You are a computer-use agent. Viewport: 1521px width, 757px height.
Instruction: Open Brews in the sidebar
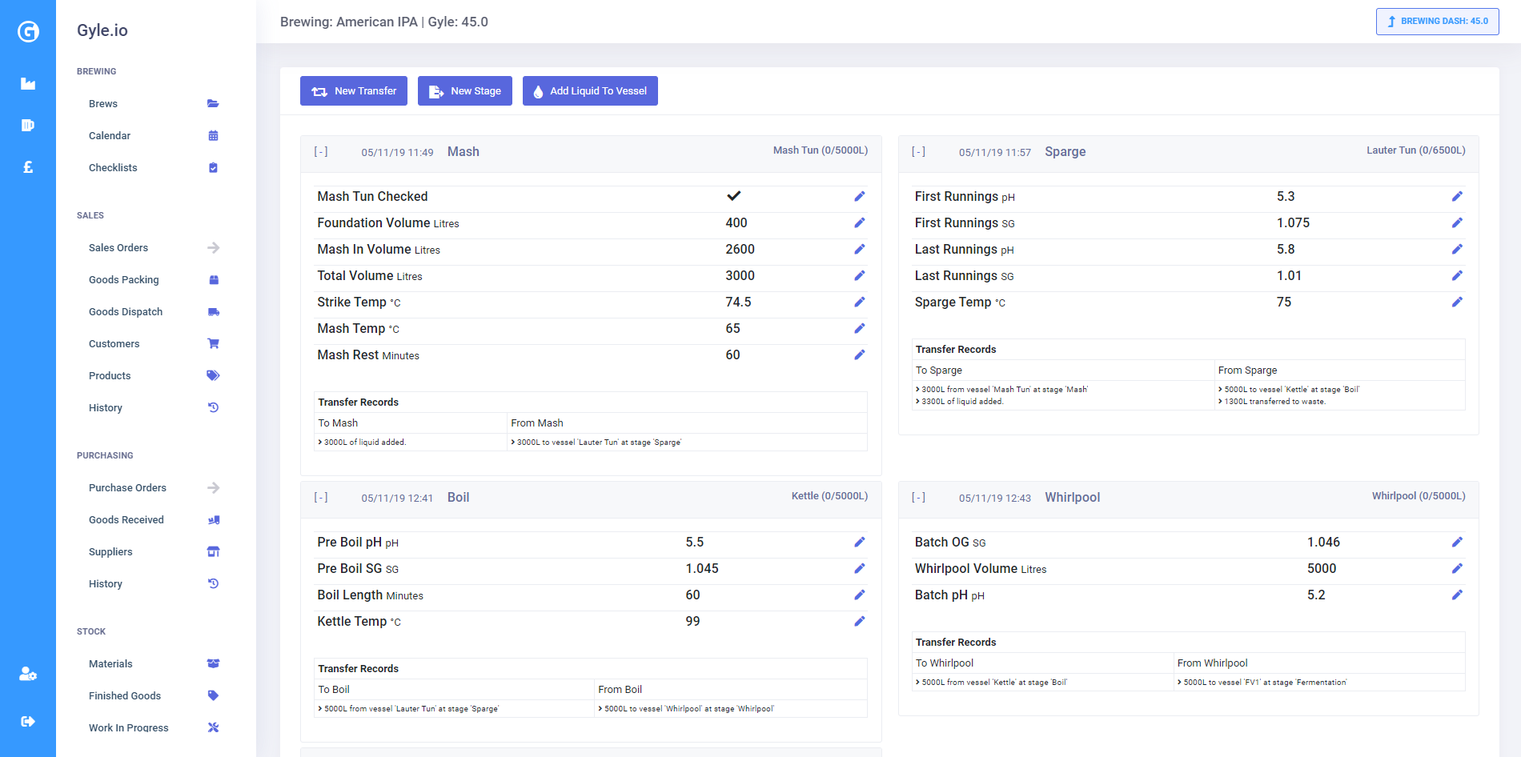coord(103,103)
